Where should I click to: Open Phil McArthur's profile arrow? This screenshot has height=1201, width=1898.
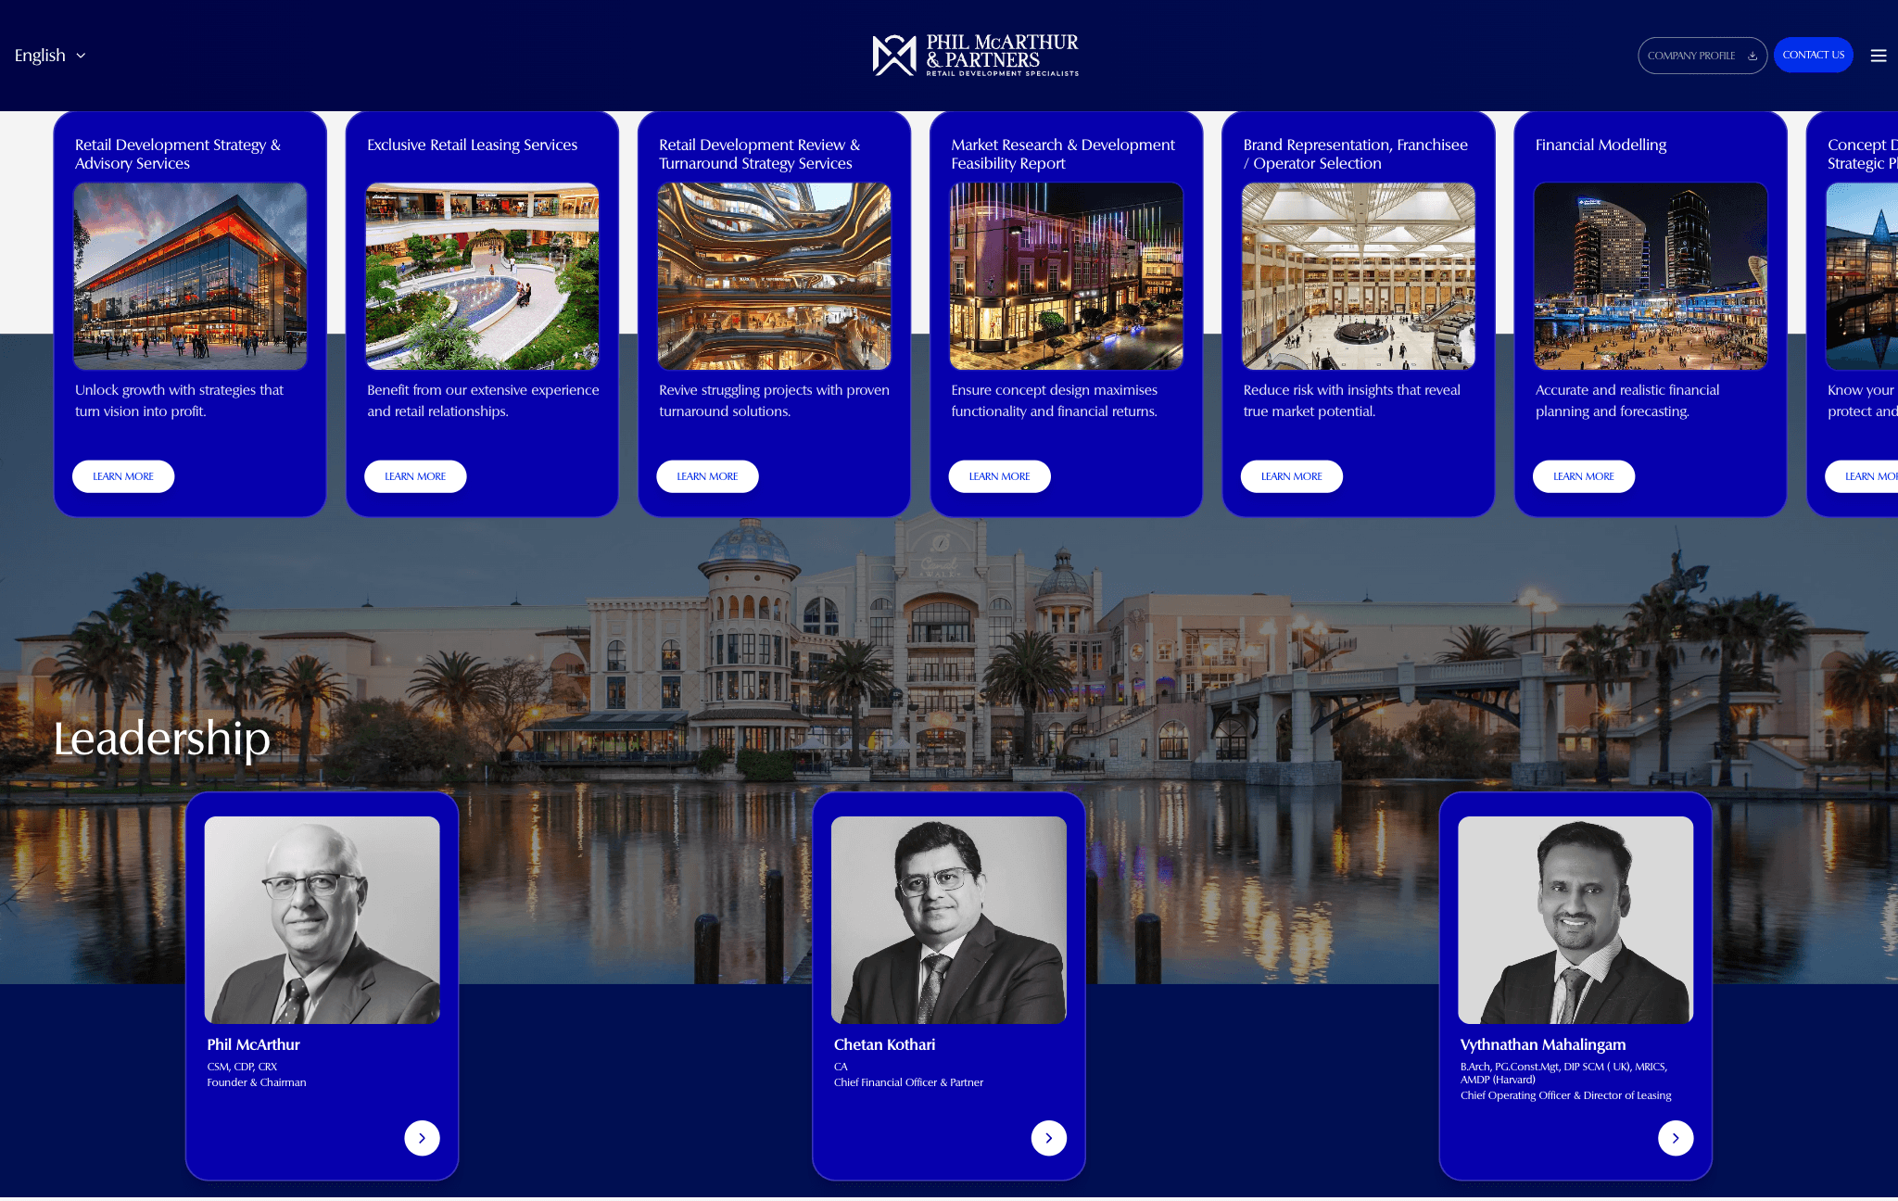422,1138
